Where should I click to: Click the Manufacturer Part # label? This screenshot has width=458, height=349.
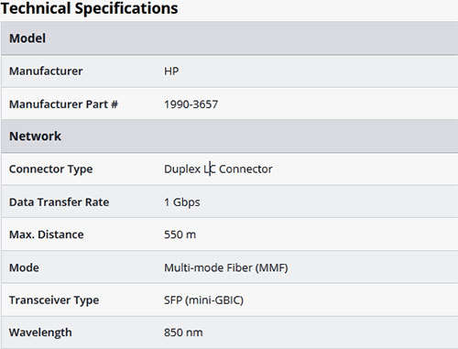pos(63,104)
